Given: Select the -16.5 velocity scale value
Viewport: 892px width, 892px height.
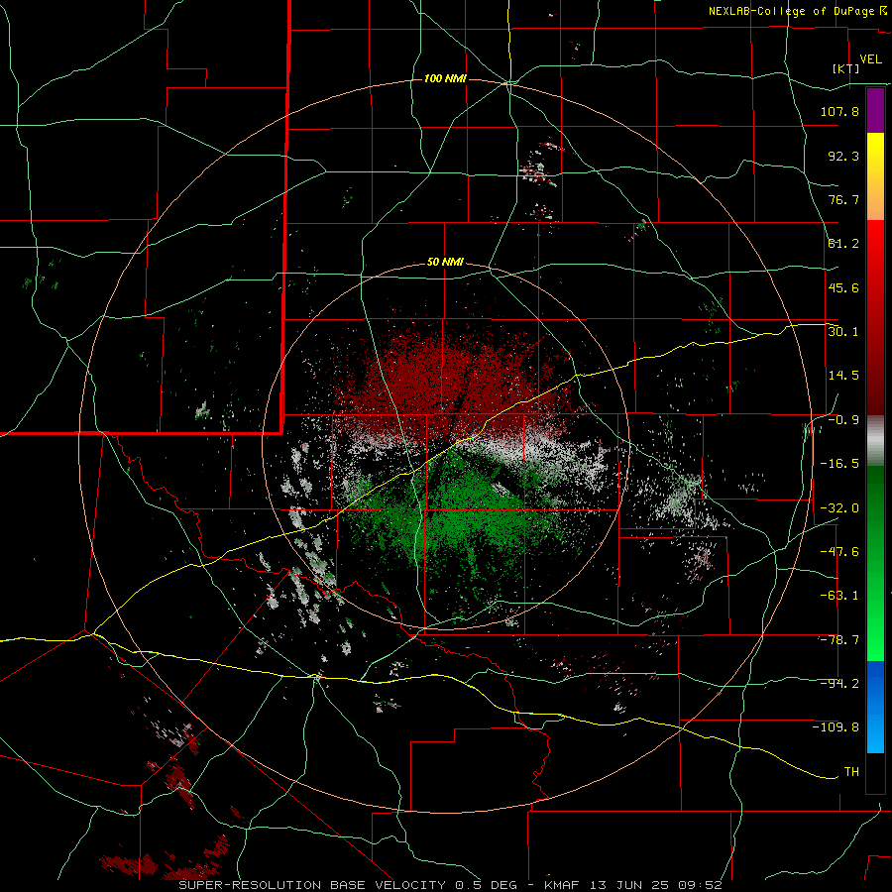Looking at the screenshot, I should tap(839, 464).
